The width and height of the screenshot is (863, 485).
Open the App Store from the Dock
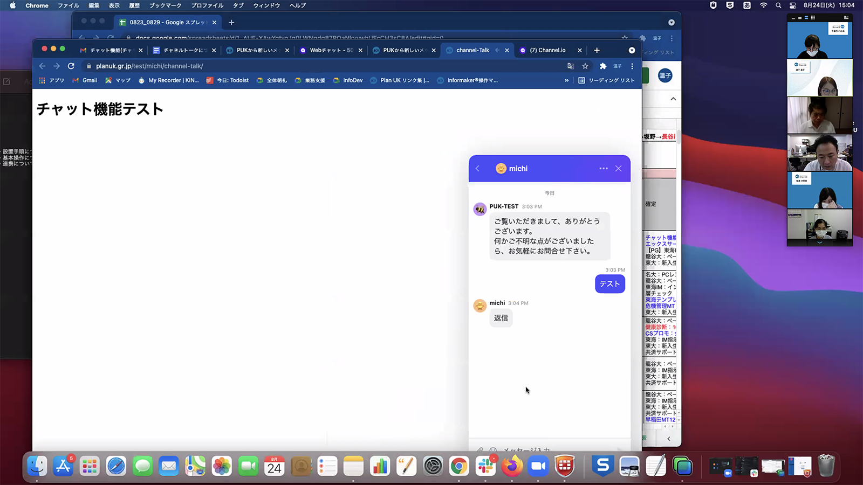coord(63,466)
